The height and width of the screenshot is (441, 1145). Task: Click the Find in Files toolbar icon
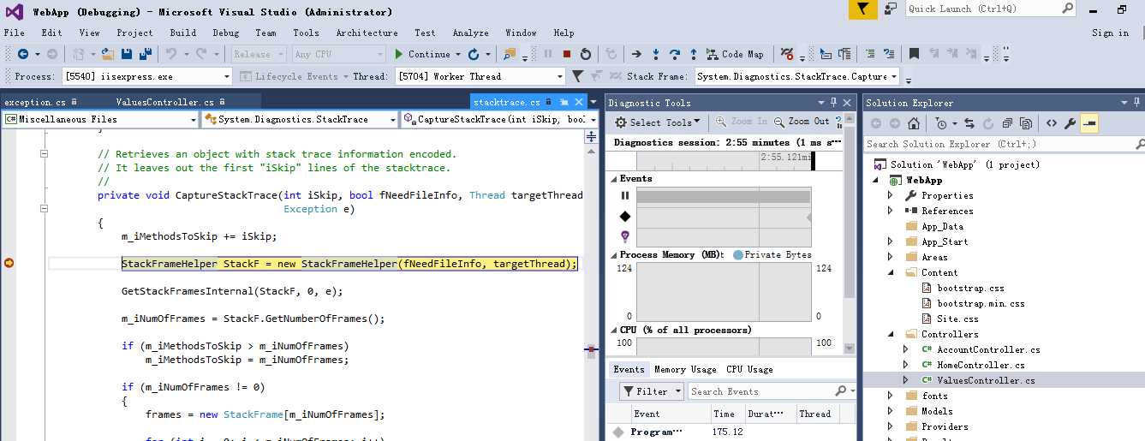point(509,54)
